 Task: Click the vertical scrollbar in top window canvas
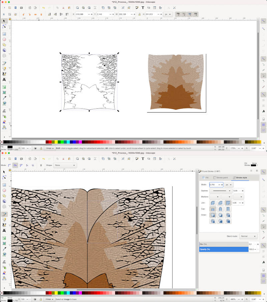pos(258,76)
